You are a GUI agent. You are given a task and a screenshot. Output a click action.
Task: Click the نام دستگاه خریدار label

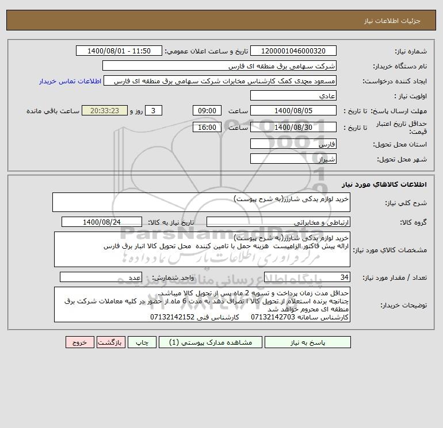coord(400,66)
